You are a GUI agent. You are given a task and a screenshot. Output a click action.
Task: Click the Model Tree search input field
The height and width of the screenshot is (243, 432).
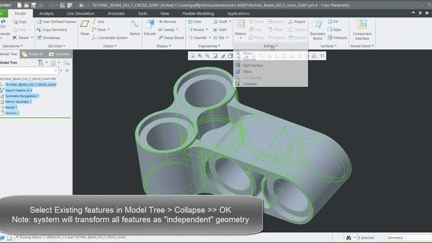coord(28,71)
